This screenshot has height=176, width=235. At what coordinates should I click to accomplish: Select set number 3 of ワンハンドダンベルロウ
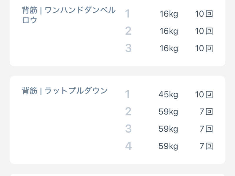point(128,48)
